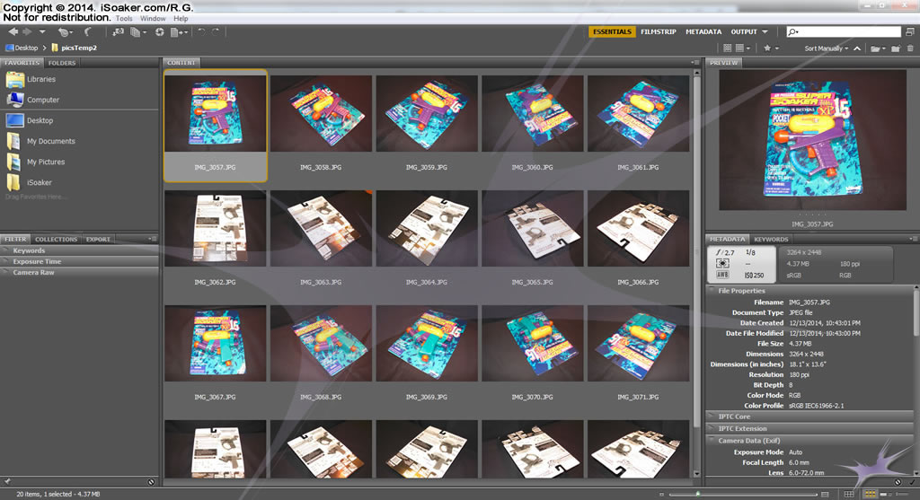
Task: Expand the Exposure Time filter
Action: tap(79, 261)
